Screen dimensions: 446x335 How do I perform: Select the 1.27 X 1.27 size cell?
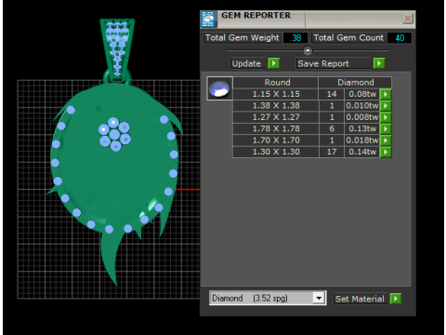click(x=276, y=117)
